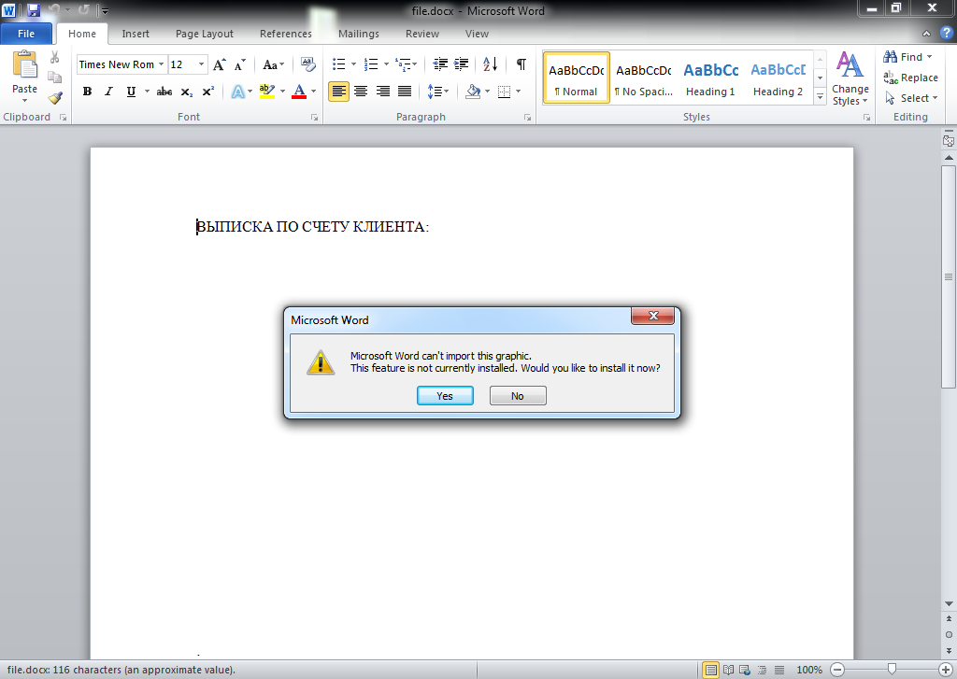Toggle Show/Hide paragraph marks
Viewport: 957px width, 679px height.
pos(521,64)
